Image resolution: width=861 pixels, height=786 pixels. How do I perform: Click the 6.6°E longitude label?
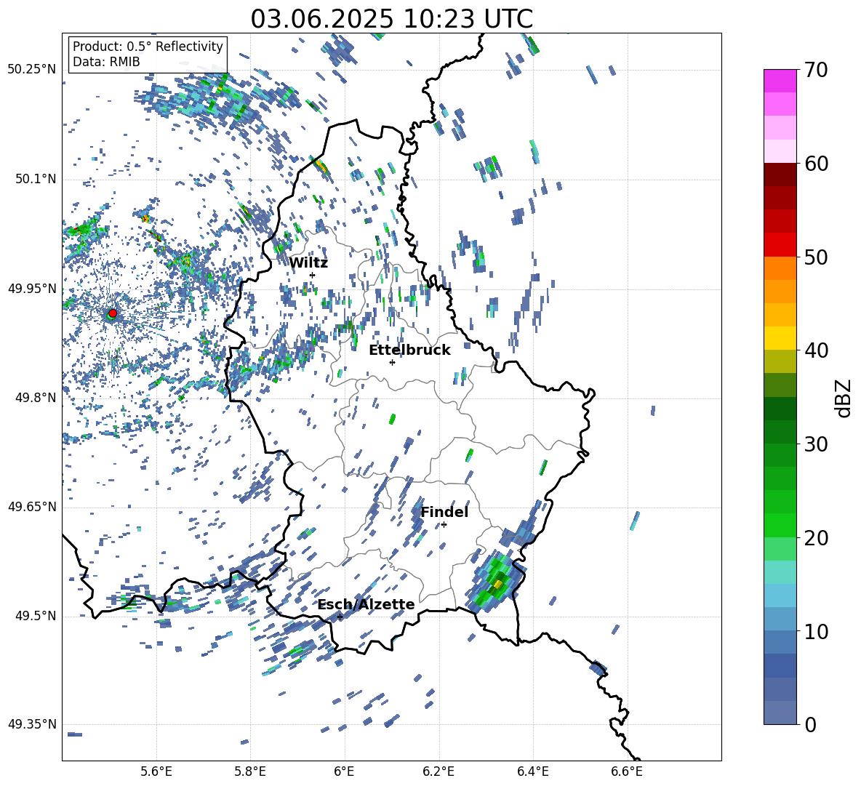click(x=627, y=771)
